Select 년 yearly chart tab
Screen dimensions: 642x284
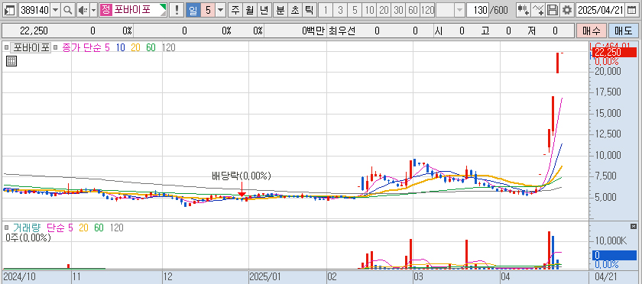(264, 10)
